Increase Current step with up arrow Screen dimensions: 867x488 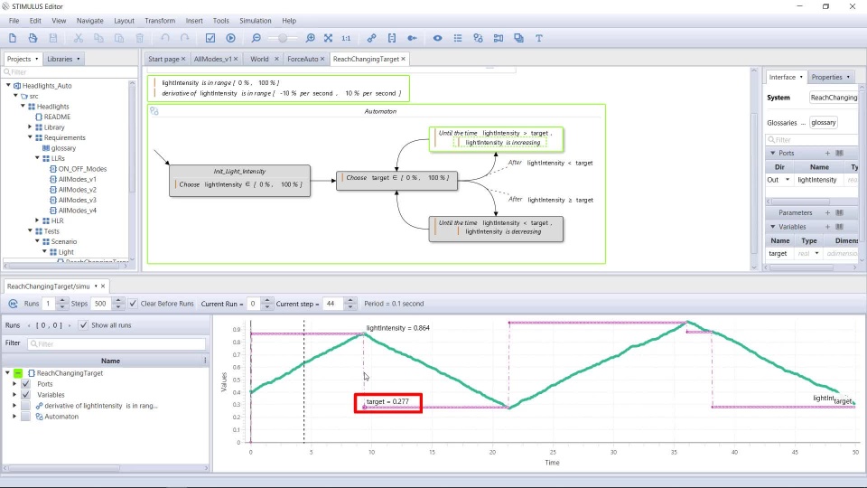pyautogui.click(x=350, y=300)
